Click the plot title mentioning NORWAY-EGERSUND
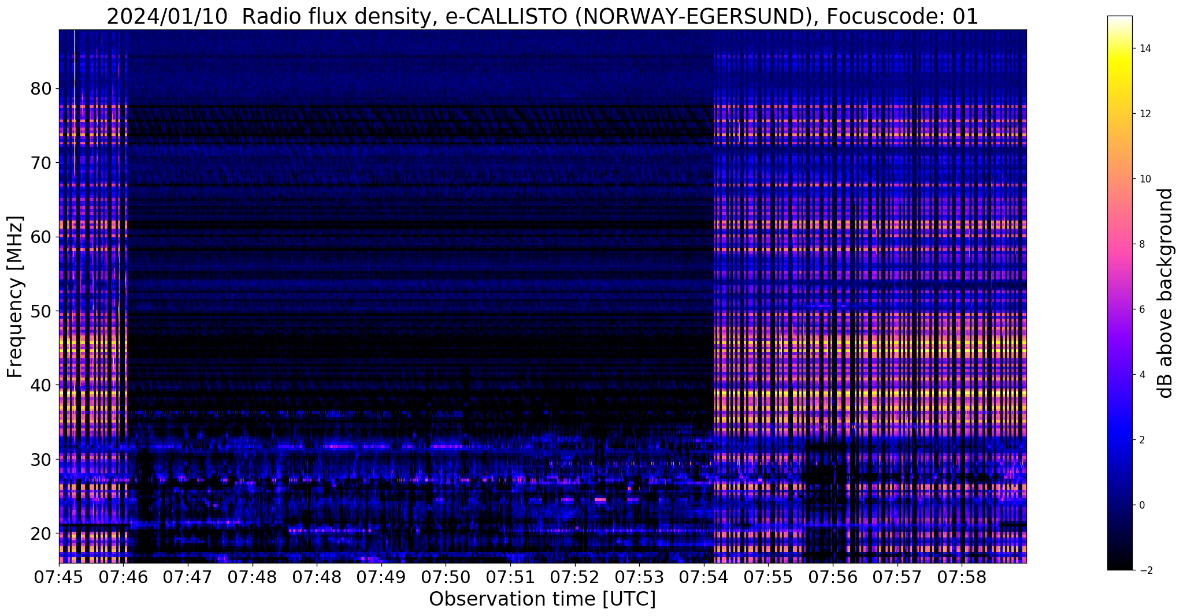 (542, 16)
